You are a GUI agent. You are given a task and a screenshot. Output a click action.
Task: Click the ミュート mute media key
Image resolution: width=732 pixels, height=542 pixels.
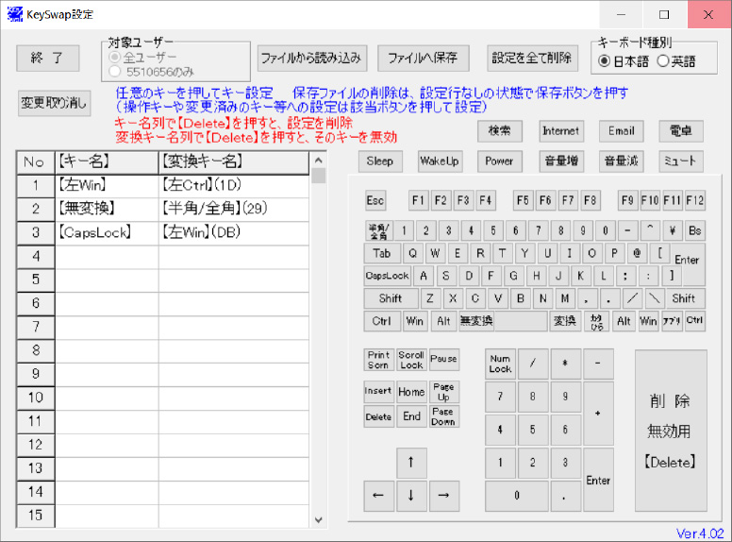(680, 161)
